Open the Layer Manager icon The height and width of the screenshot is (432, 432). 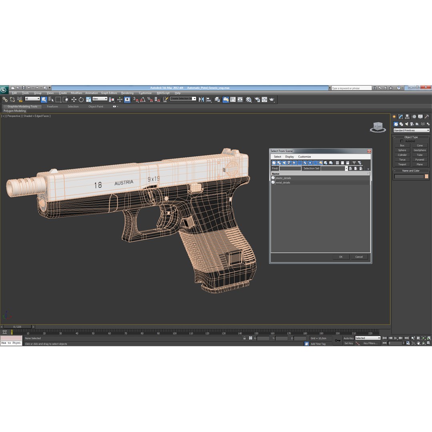217,100
